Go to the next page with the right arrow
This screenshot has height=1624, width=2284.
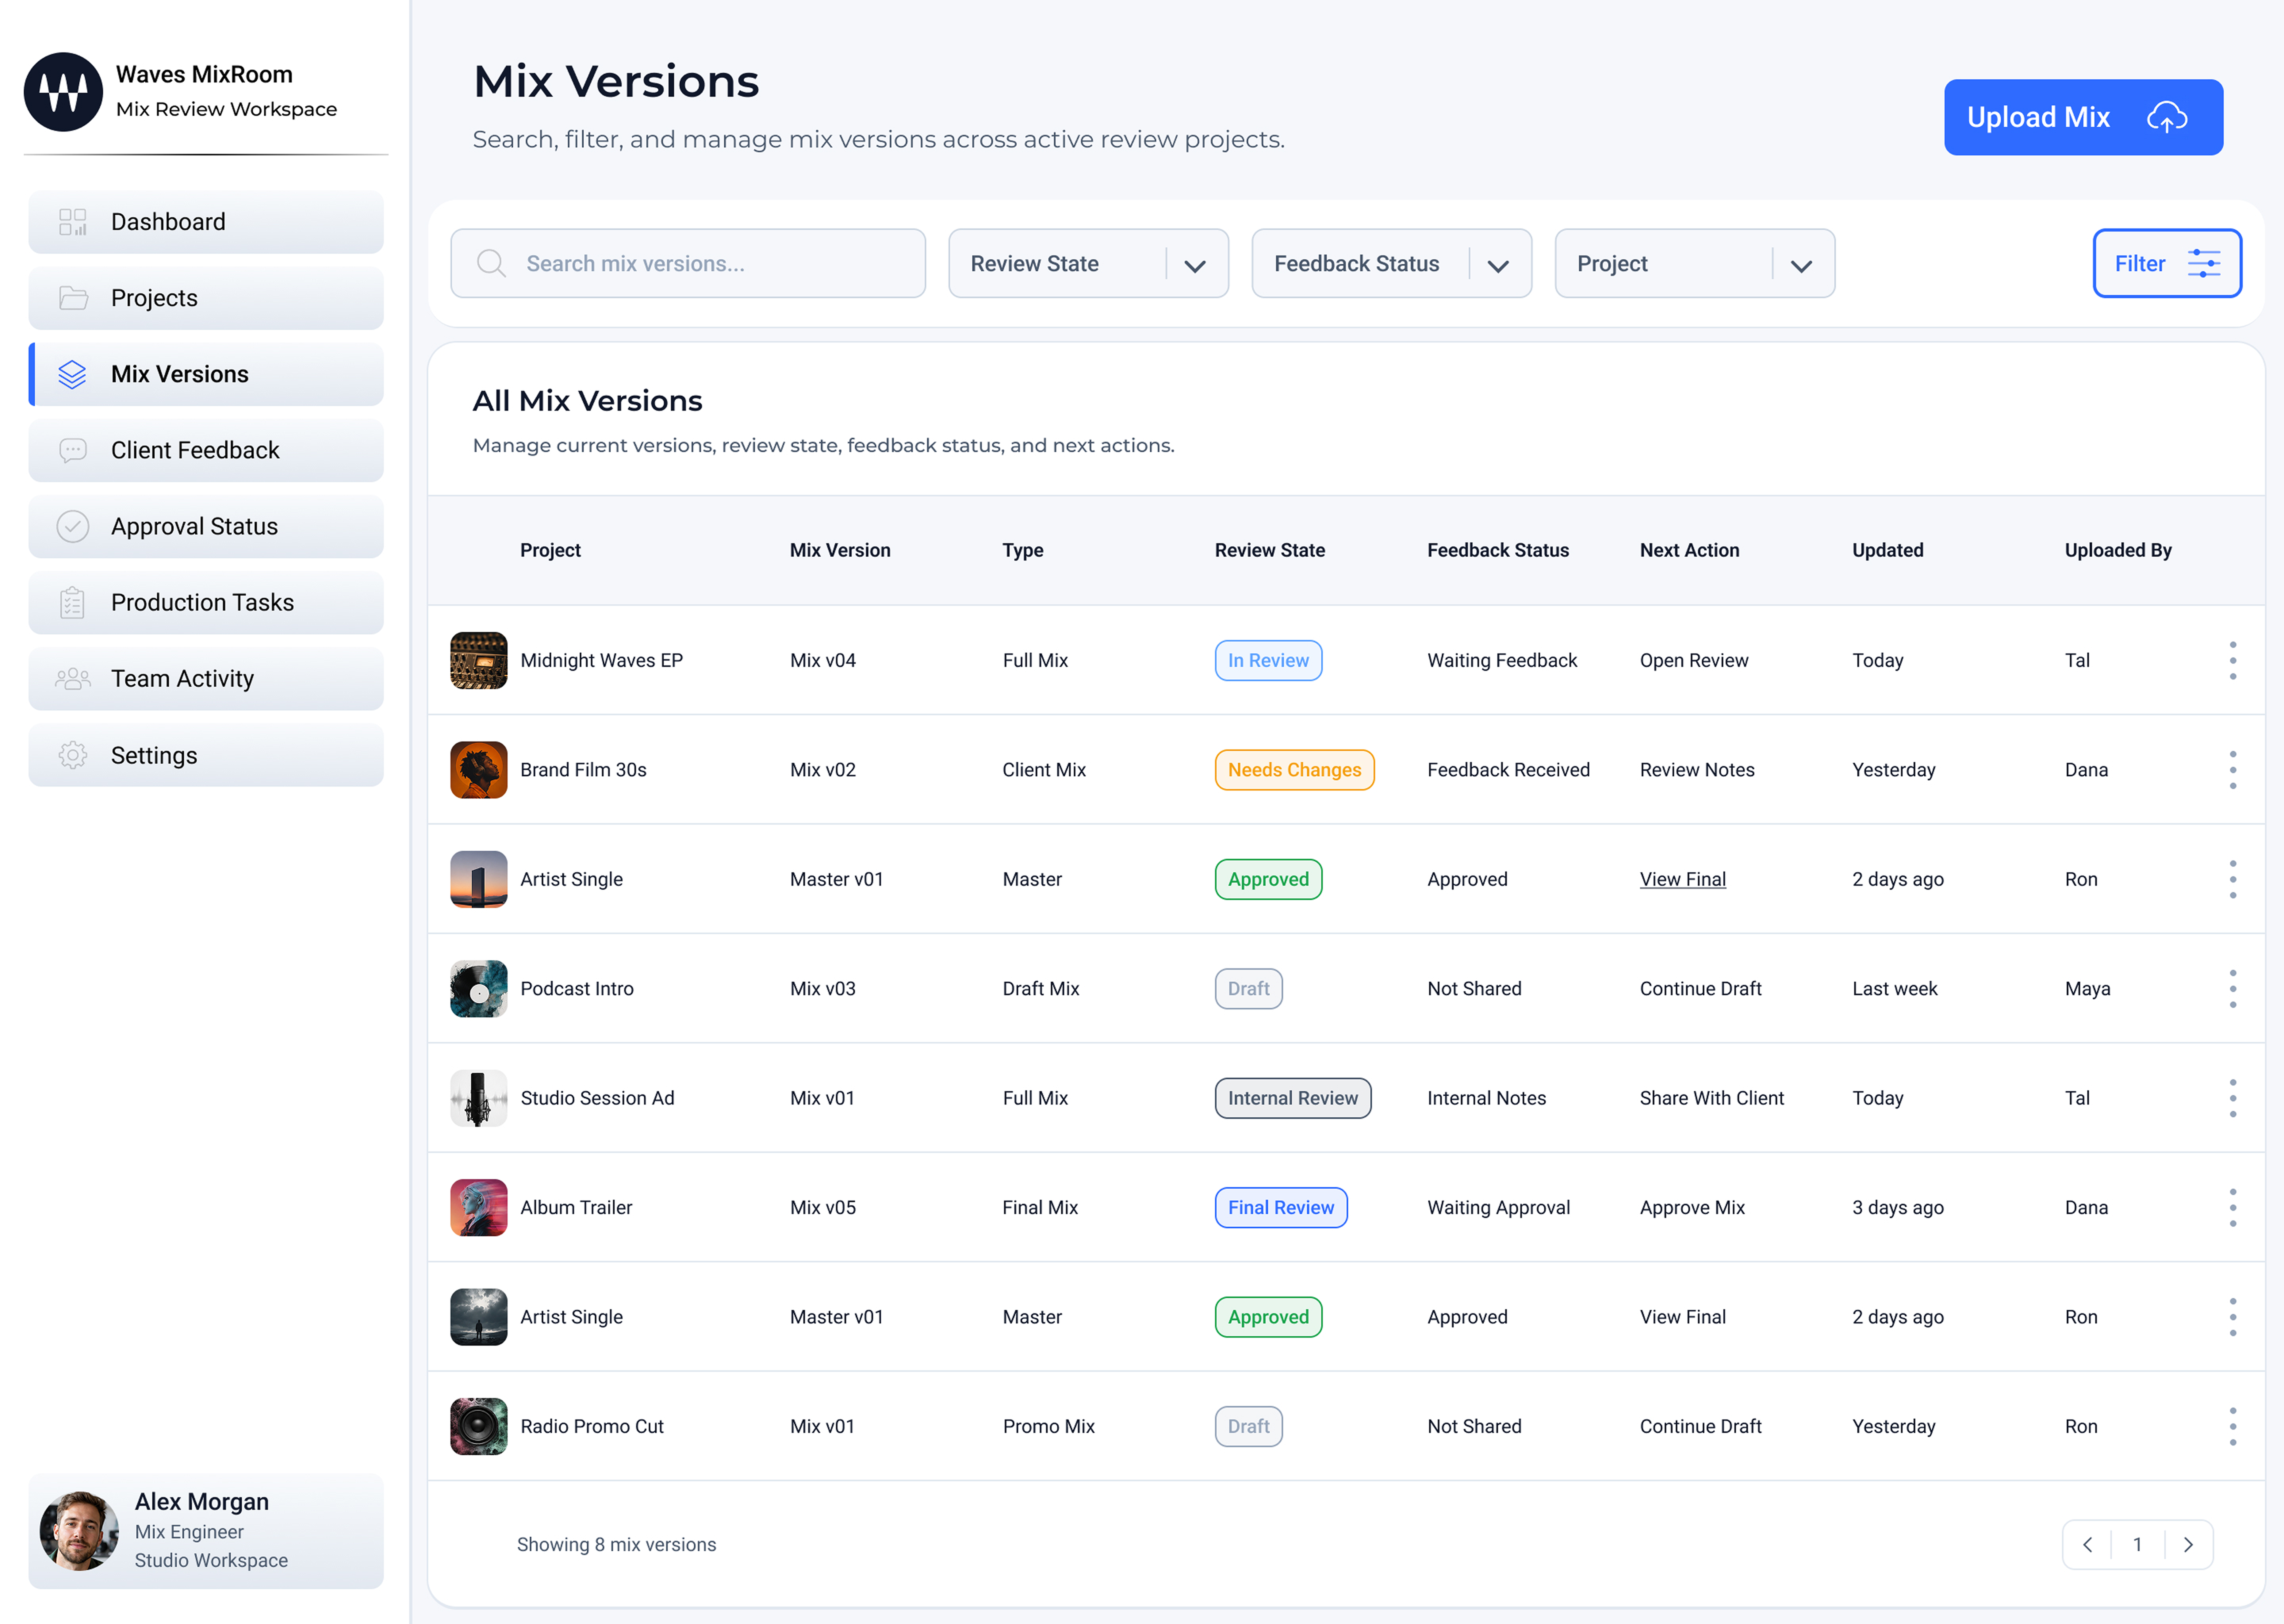2188,1545
